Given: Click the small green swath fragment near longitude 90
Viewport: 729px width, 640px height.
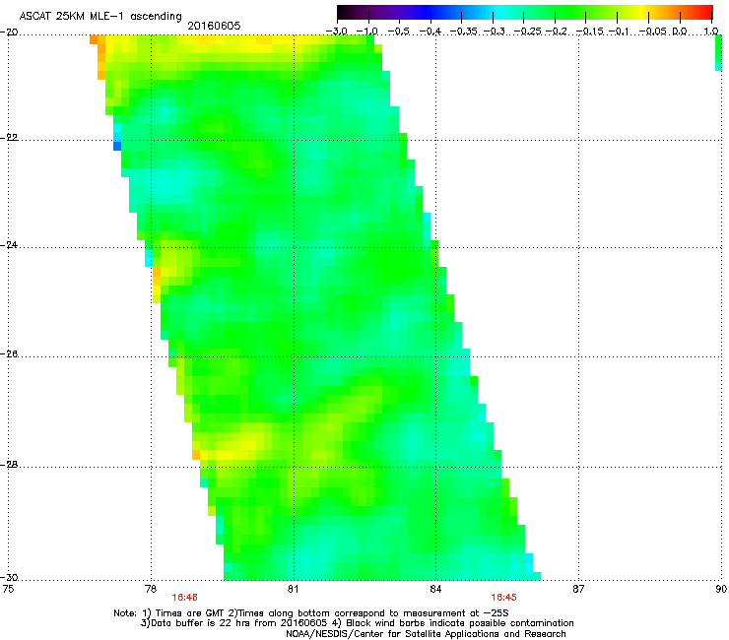Looking at the screenshot, I should point(718,53).
